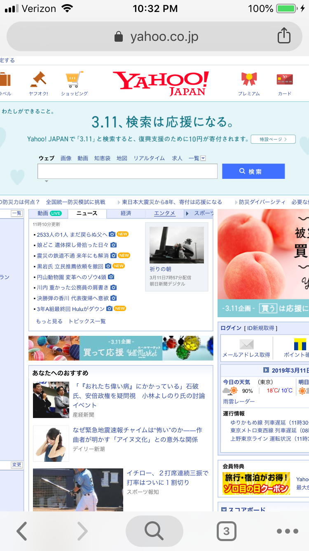Open the 雨雲レーダー link

[x=239, y=401]
